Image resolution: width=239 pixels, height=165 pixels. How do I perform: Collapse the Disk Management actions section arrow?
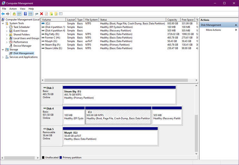tap(236, 25)
